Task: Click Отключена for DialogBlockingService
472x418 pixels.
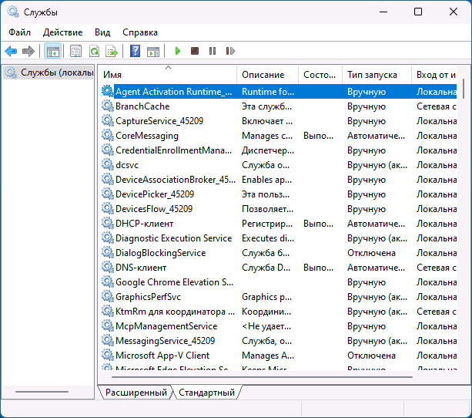Action: [371, 253]
